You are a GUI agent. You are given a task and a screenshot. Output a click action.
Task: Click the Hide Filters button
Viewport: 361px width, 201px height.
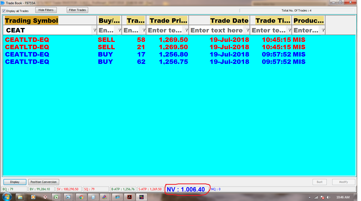tap(46, 10)
